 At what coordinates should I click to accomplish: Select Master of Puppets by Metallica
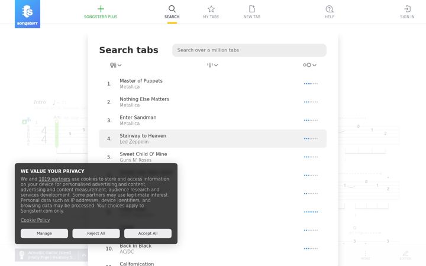[x=213, y=83]
